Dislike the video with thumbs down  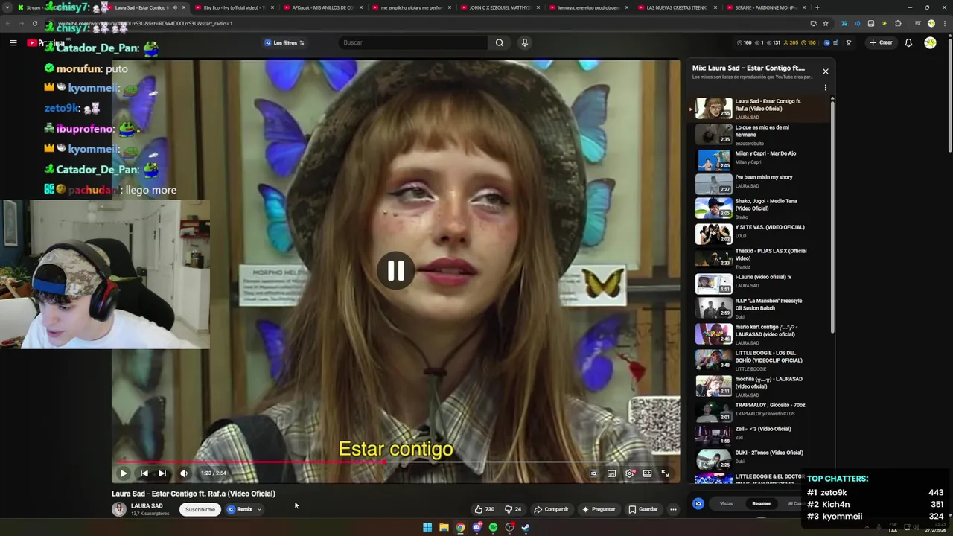point(513,509)
